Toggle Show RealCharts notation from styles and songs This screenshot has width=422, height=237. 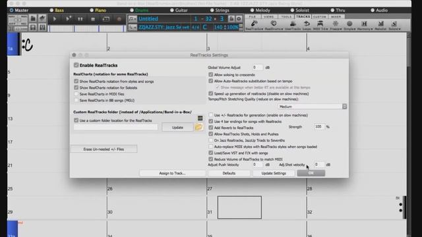tap(76, 81)
